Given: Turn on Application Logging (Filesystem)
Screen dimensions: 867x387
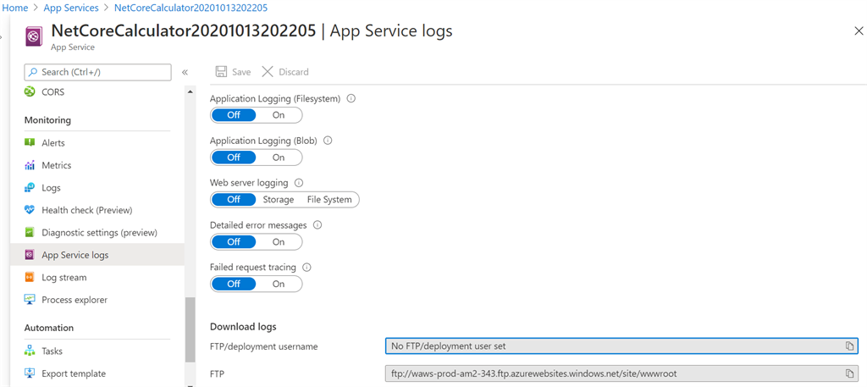Looking at the screenshot, I should pos(279,115).
